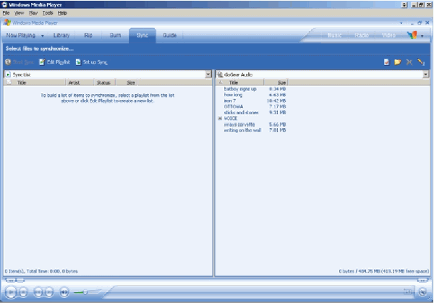Open Set up Sync

92,62
